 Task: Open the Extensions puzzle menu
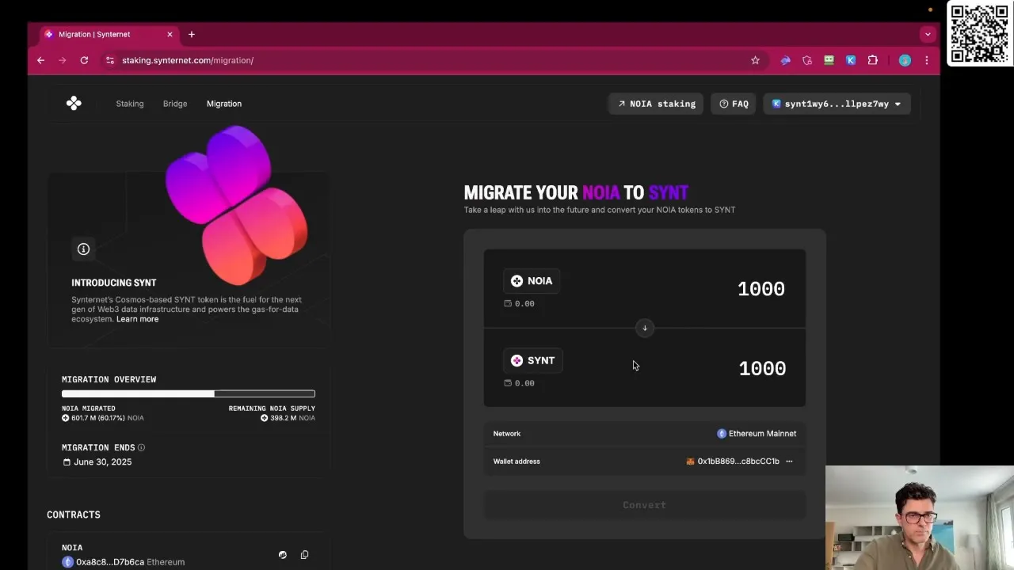click(x=873, y=60)
